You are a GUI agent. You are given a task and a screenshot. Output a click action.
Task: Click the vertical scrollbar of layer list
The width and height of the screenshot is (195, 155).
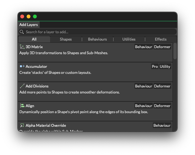click(175, 51)
